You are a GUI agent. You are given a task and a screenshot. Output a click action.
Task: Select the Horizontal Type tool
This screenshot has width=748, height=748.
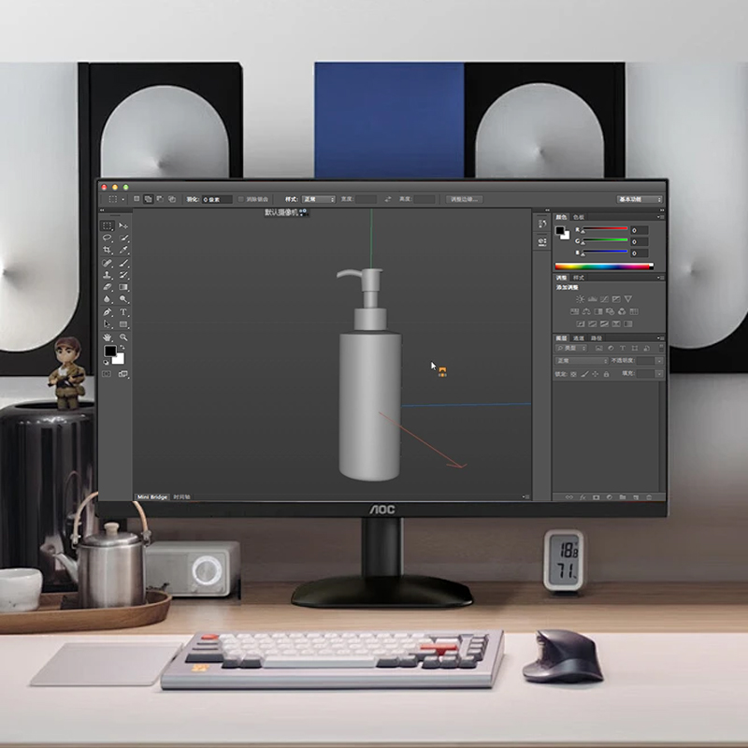coord(123,312)
